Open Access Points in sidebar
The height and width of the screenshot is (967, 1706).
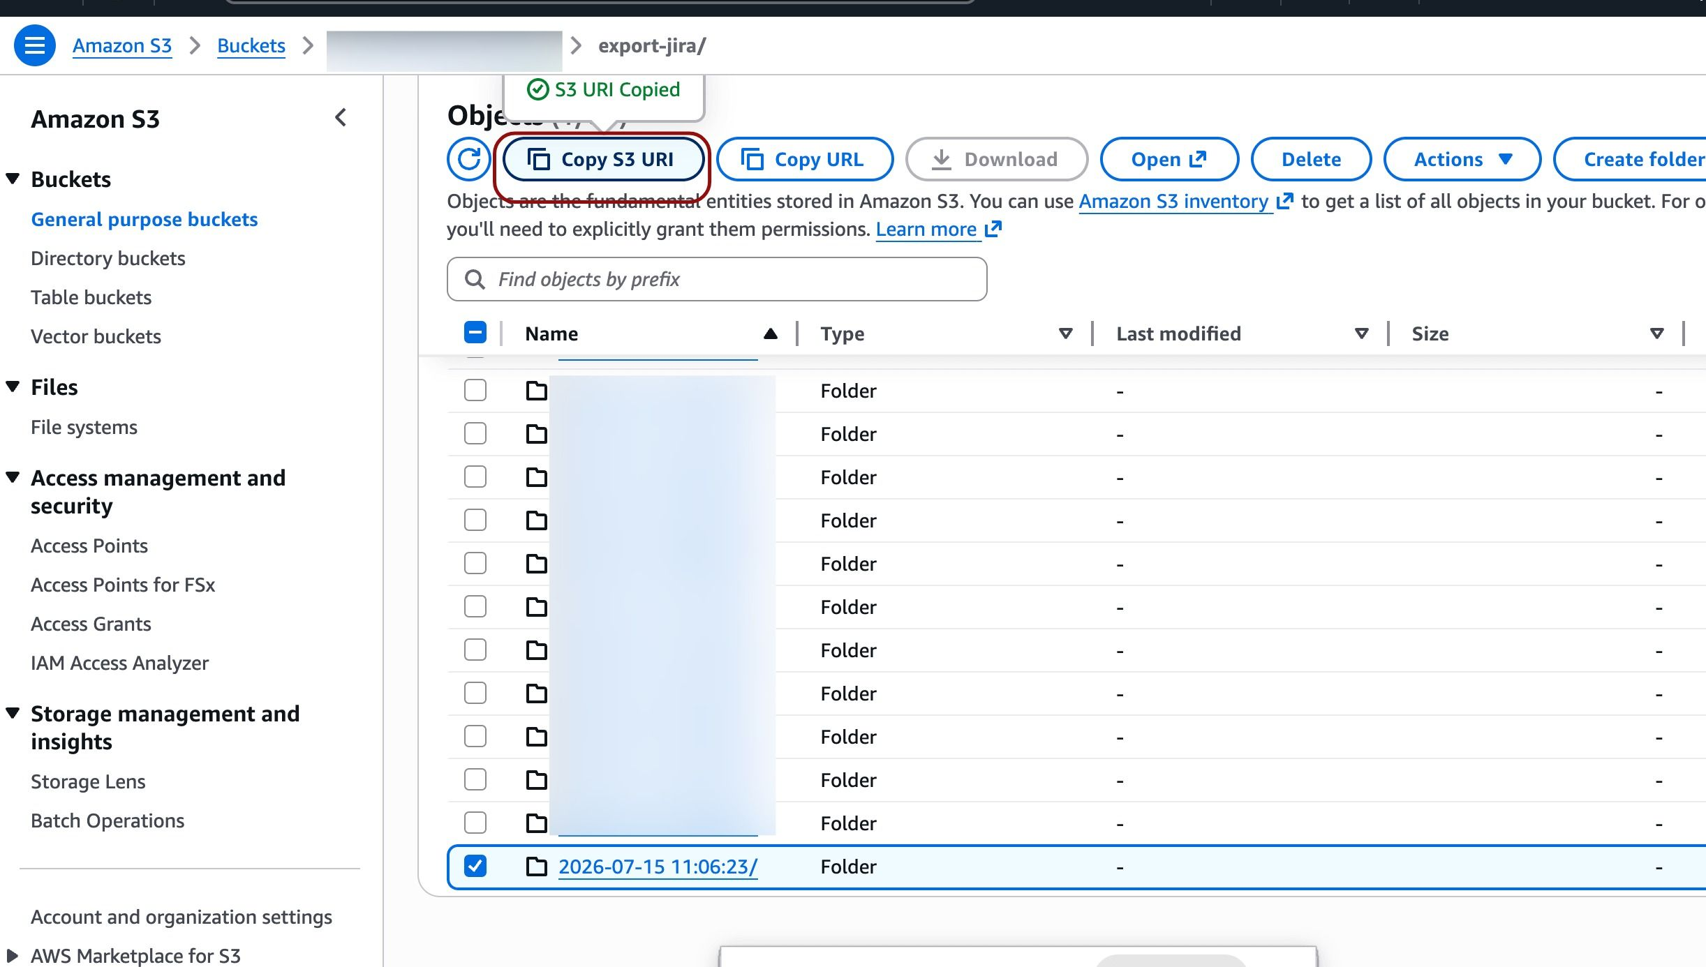(x=89, y=546)
